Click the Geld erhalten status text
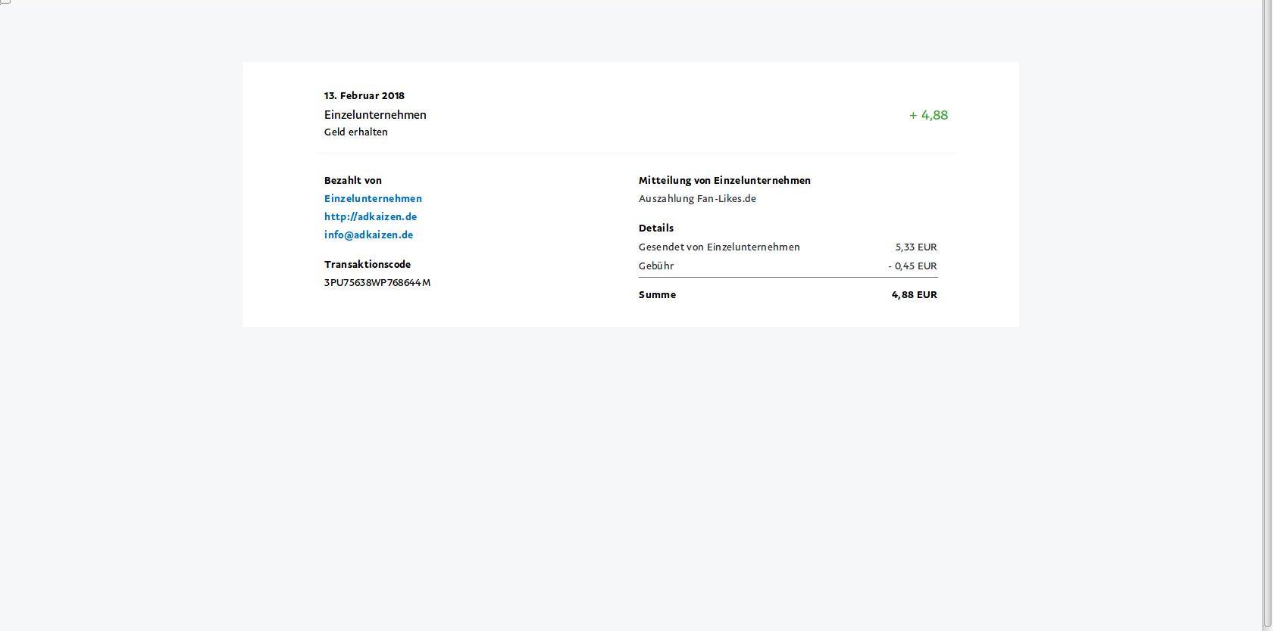Viewport: 1273px width, 631px height. [355, 132]
